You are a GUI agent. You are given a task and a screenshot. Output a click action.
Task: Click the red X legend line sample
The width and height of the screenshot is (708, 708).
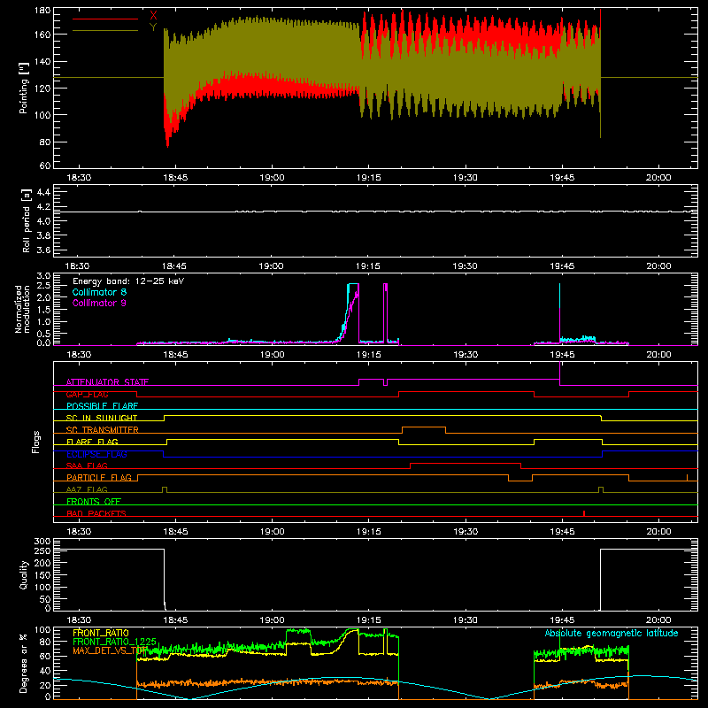tap(105, 19)
